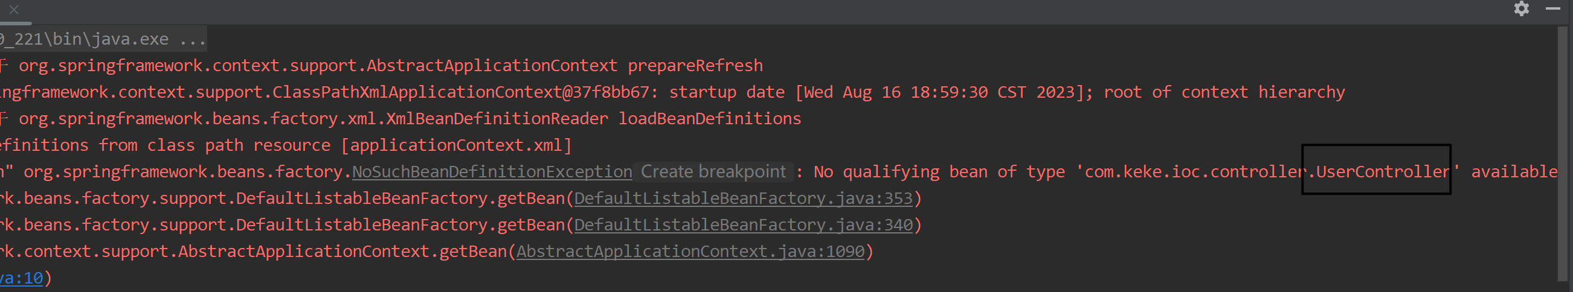Follow the blue line 10 source link
The width and height of the screenshot is (1573, 292).
21,279
